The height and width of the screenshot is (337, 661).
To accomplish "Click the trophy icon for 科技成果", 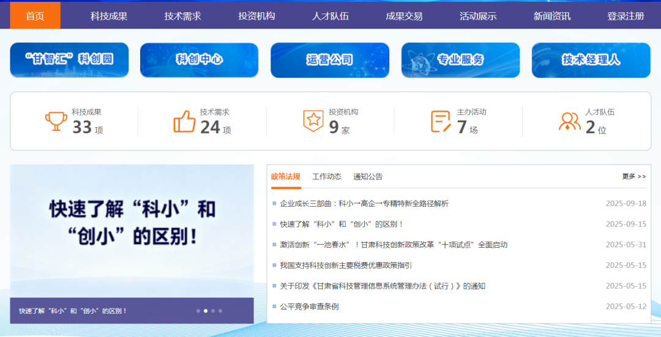I will point(56,121).
